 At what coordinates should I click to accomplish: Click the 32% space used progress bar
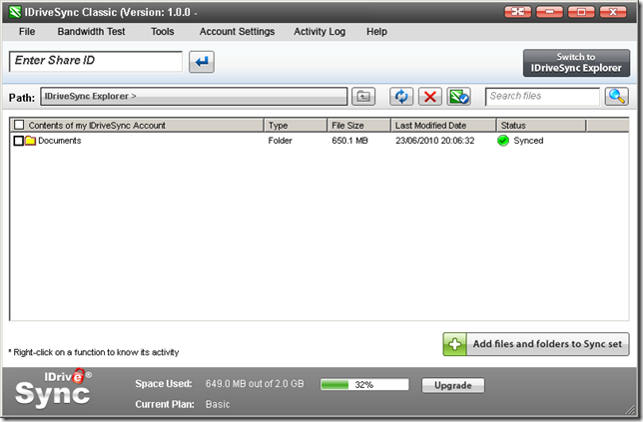tap(364, 385)
